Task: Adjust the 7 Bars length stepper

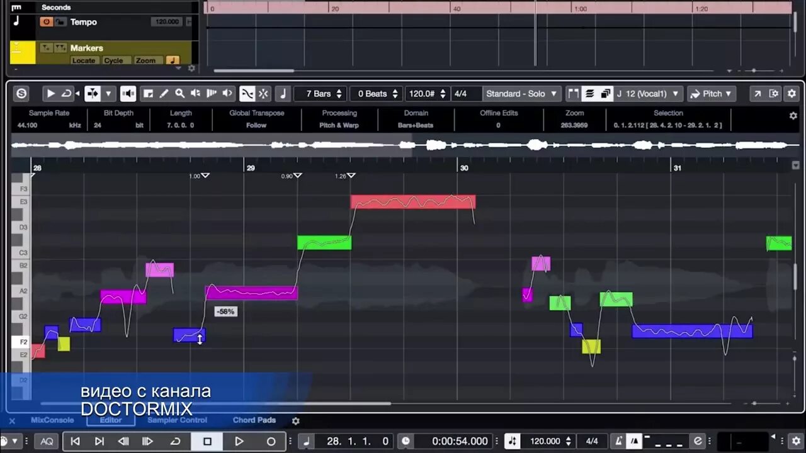Action: pos(339,94)
